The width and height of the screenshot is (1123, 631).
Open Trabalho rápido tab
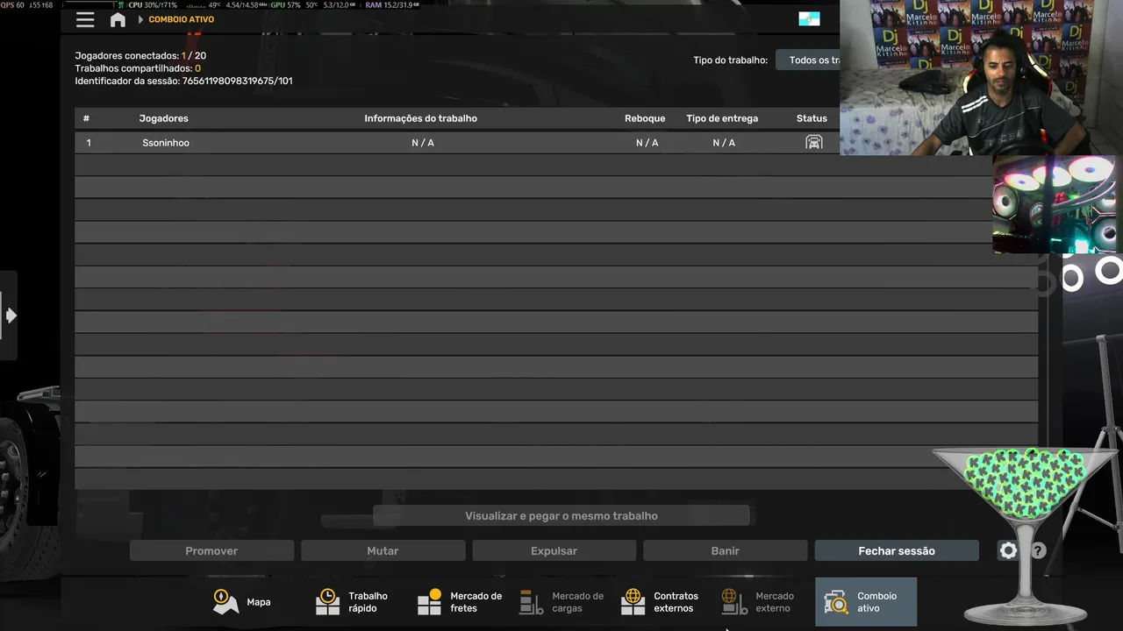click(353, 602)
